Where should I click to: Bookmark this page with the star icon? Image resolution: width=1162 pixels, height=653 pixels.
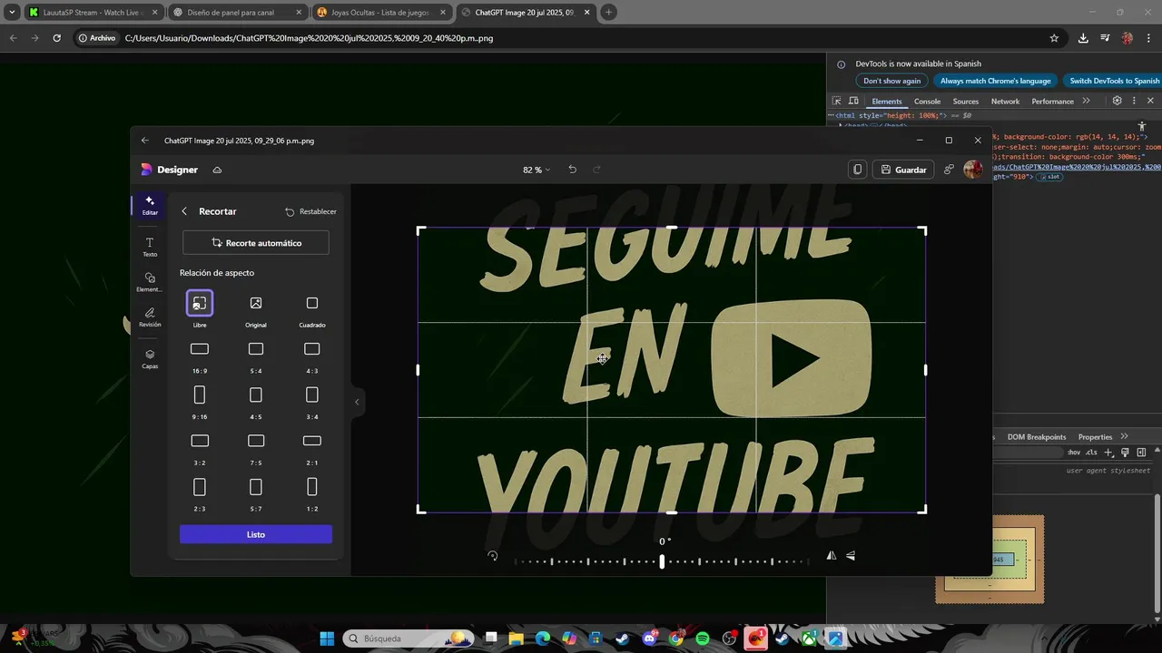pyautogui.click(x=1054, y=38)
